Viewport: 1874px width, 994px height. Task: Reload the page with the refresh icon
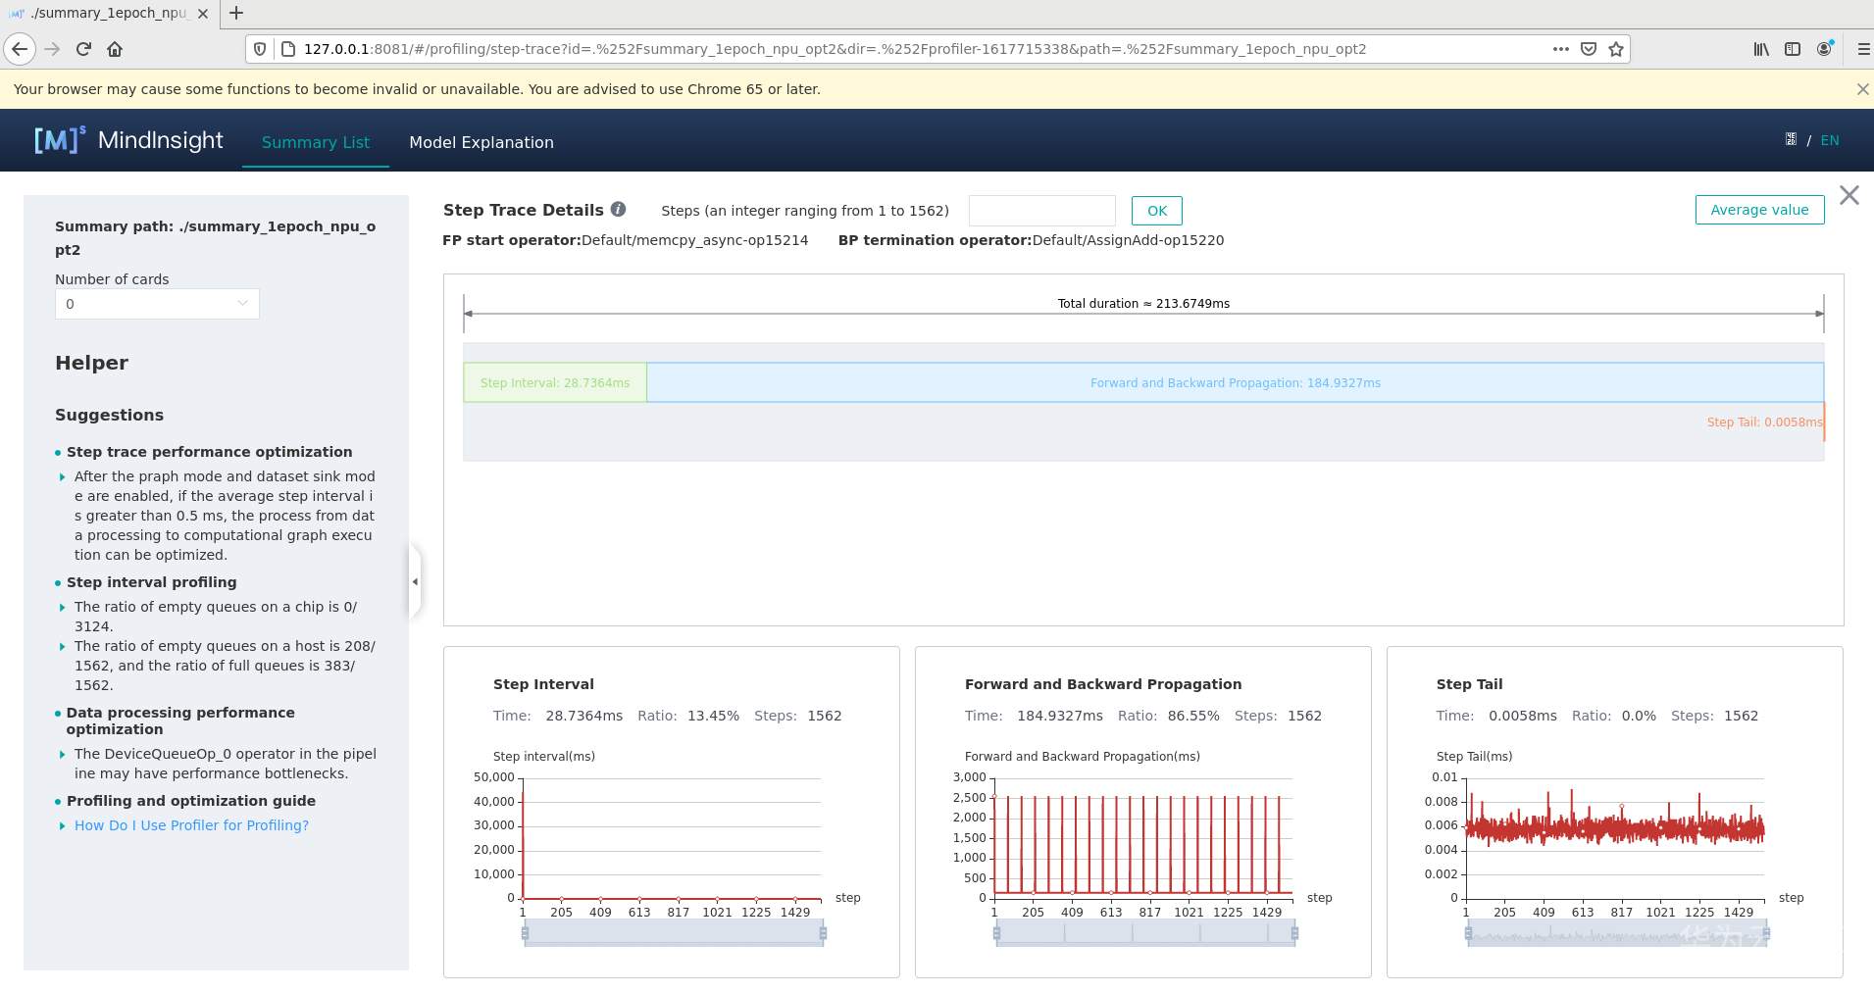[x=82, y=49]
